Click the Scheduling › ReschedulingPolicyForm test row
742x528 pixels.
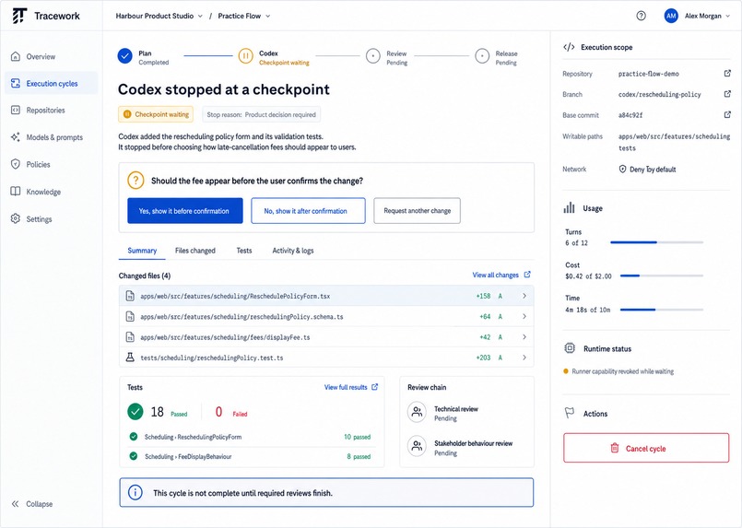click(252, 436)
